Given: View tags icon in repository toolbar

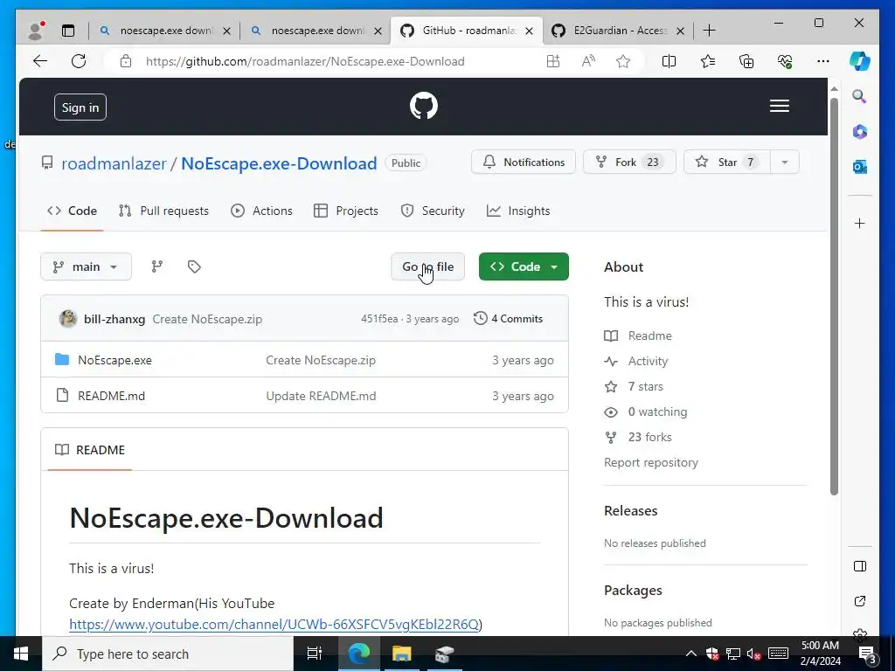Looking at the screenshot, I should point(194,266).
